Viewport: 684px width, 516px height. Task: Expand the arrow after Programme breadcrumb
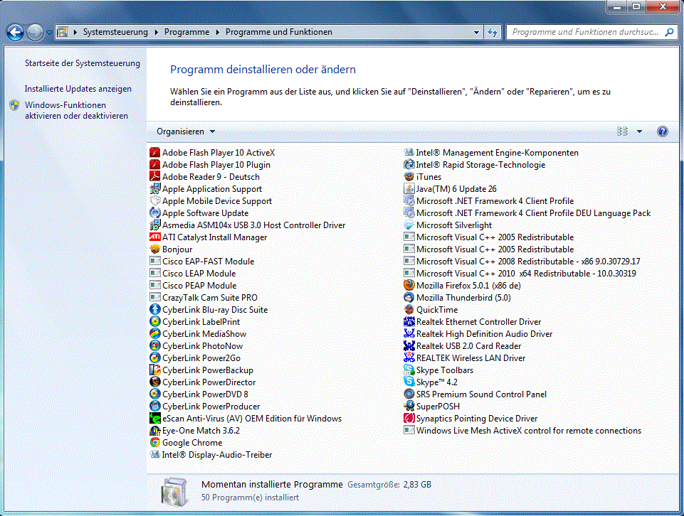click(x=217, y=32)
